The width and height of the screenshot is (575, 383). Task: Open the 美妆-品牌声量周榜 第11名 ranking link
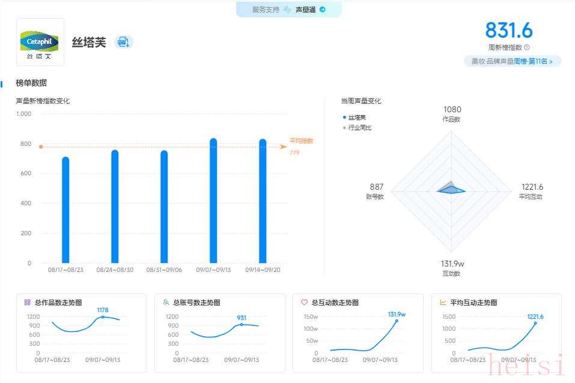point(513,61)
